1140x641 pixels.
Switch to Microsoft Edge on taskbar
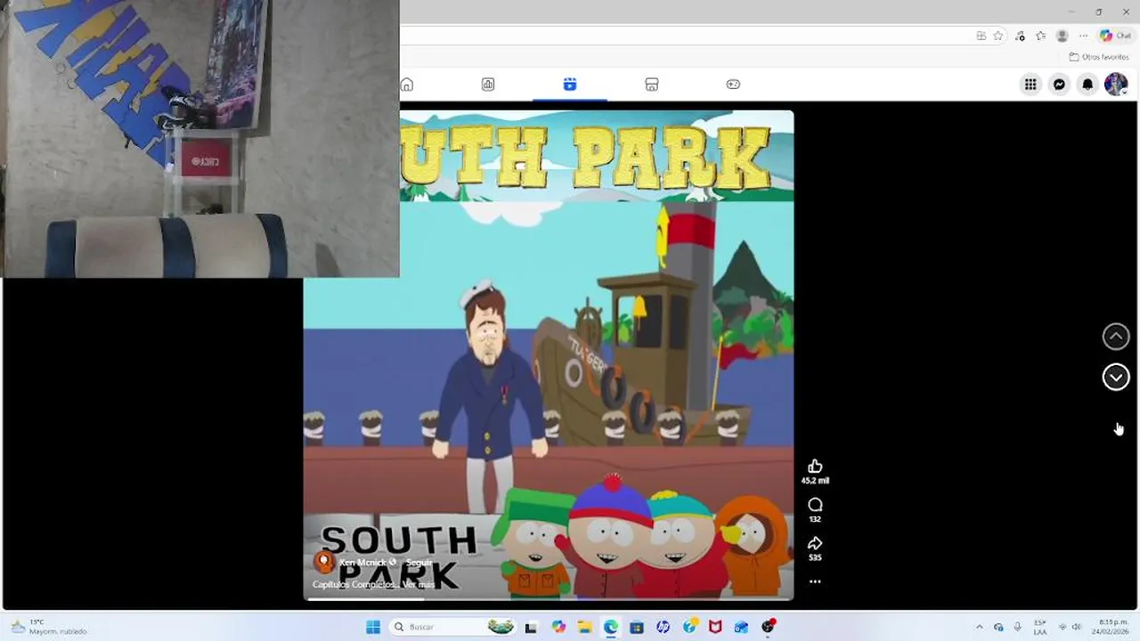[610, 627]
